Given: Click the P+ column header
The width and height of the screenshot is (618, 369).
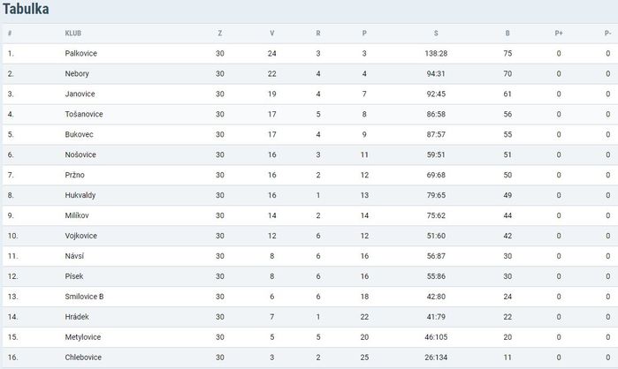Looking at the screenshot, I should click(559, 34).
